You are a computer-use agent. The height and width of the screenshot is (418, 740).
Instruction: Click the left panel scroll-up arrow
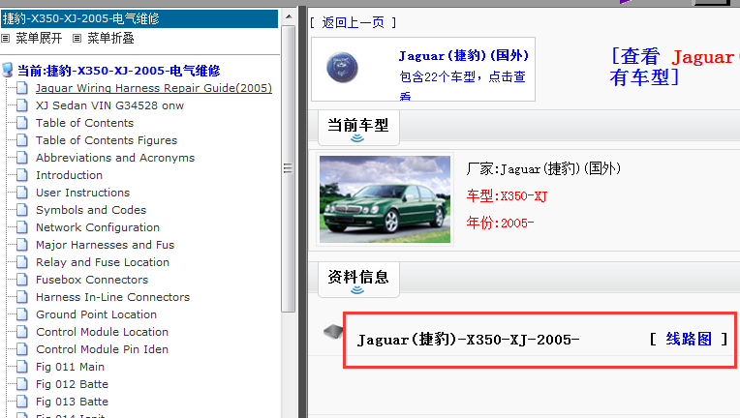click(289, 17)
